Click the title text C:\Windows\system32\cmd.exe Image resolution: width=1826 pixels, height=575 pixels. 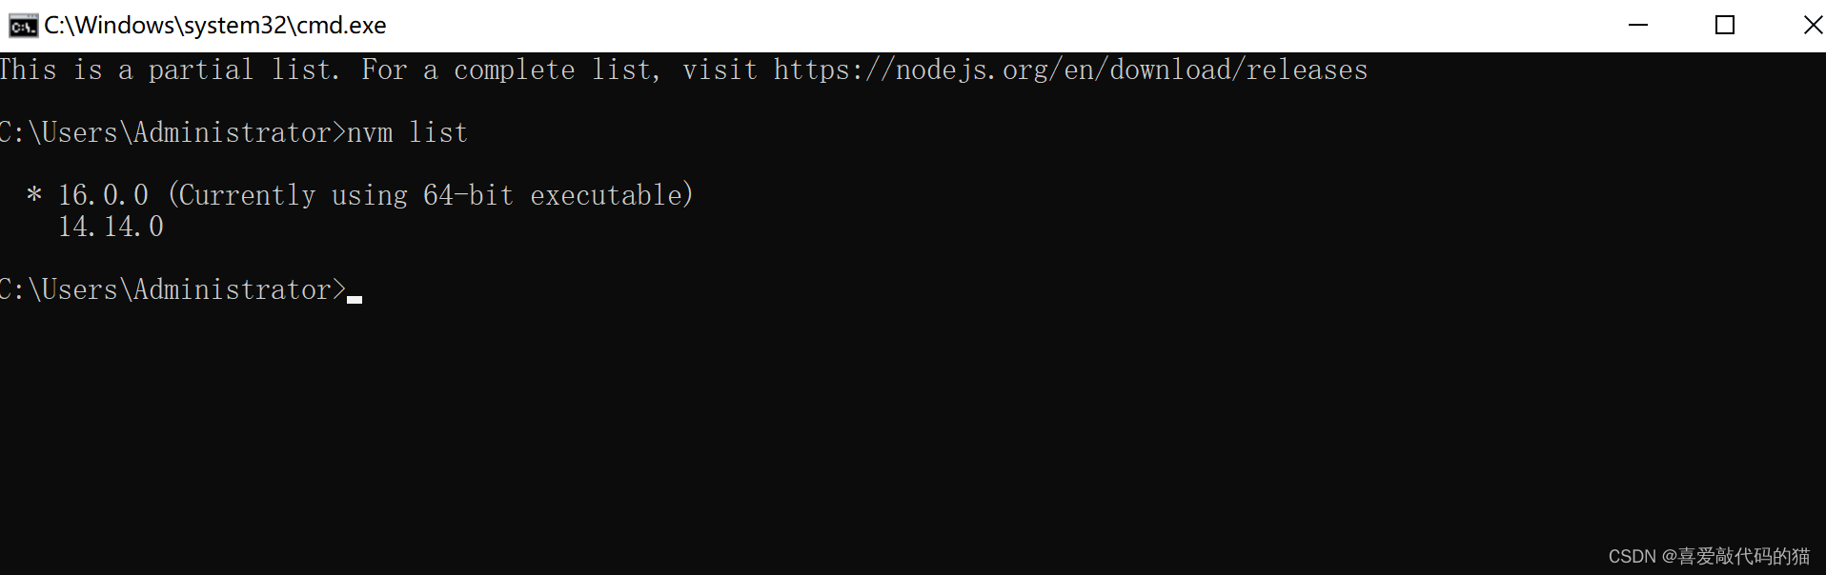[x=214, y=26]
